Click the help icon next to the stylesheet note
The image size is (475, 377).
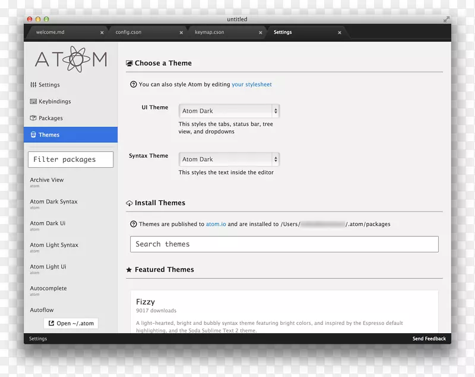132,84
